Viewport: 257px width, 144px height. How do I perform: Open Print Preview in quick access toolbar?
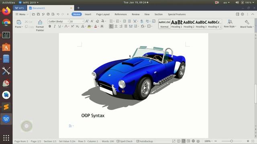click(53, 14)
